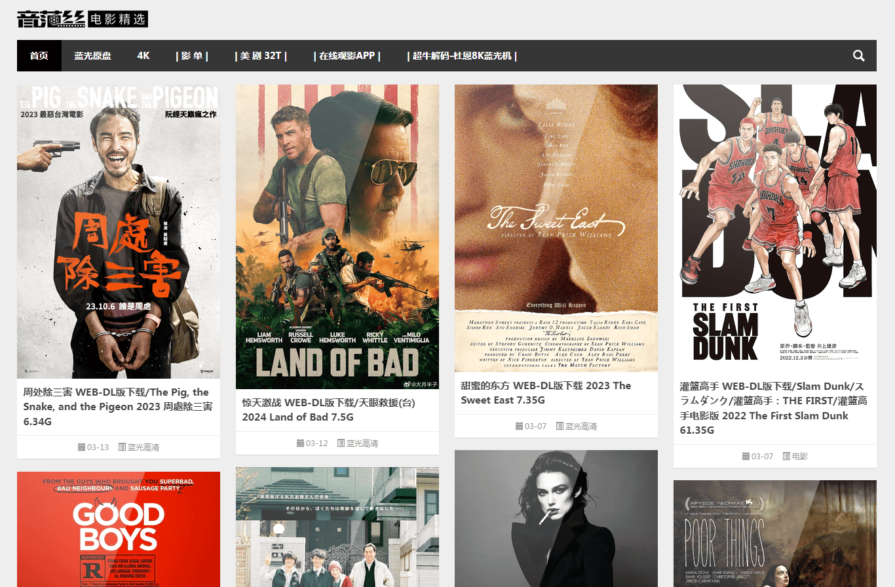Click the site logo at top left

coord(83,19)
